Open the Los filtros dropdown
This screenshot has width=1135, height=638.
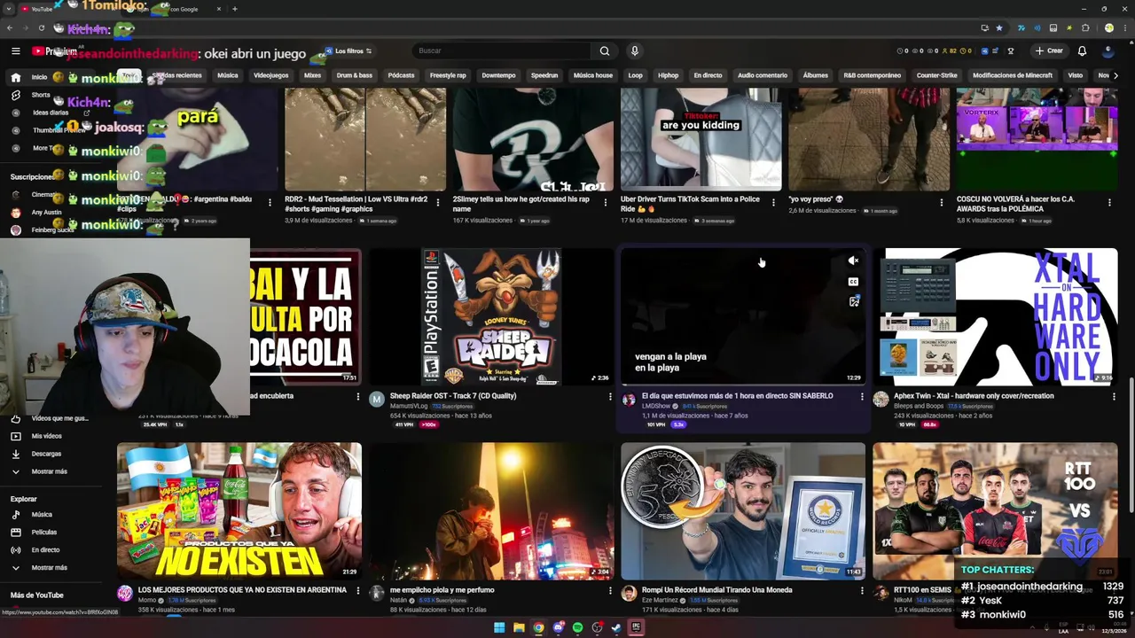click(348, 51)
